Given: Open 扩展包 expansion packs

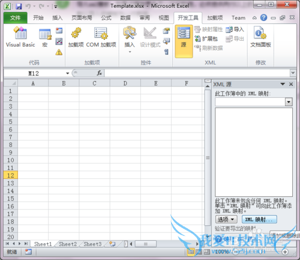Looking at the screenshot, I should (206, 38).
